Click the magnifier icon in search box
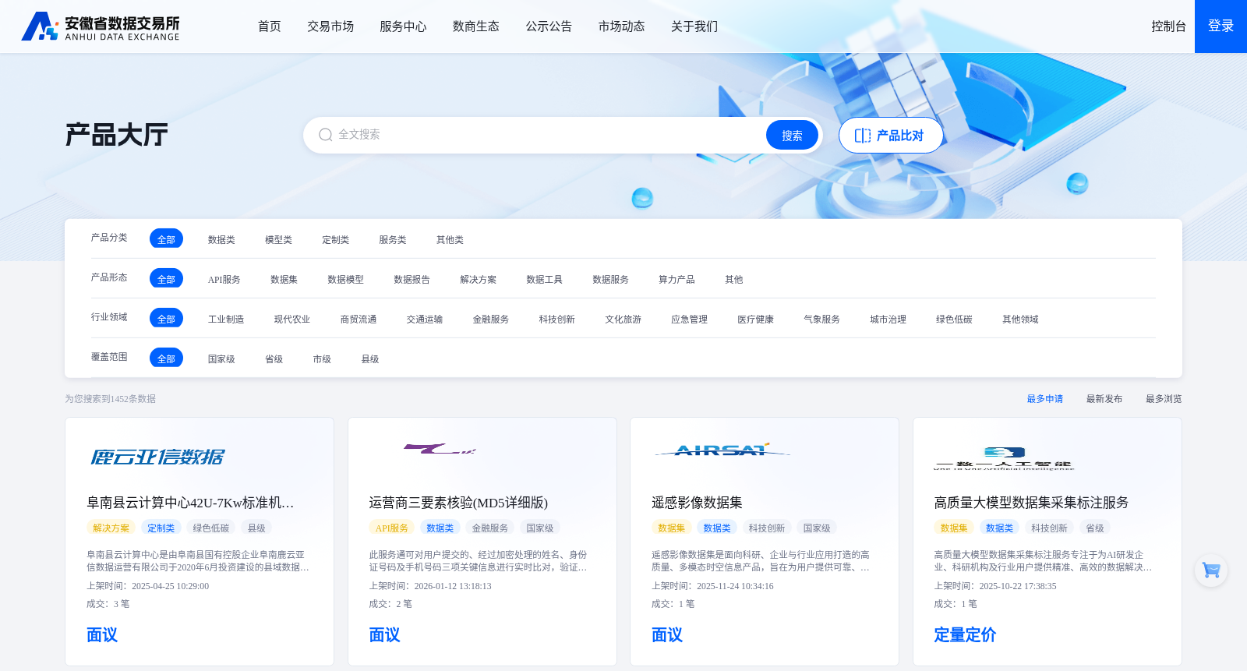 326,135
